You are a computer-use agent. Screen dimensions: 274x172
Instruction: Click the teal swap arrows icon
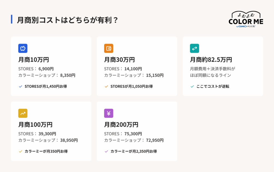point(194,48)
